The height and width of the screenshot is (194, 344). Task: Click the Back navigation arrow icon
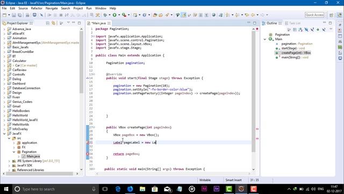(253, 15)
